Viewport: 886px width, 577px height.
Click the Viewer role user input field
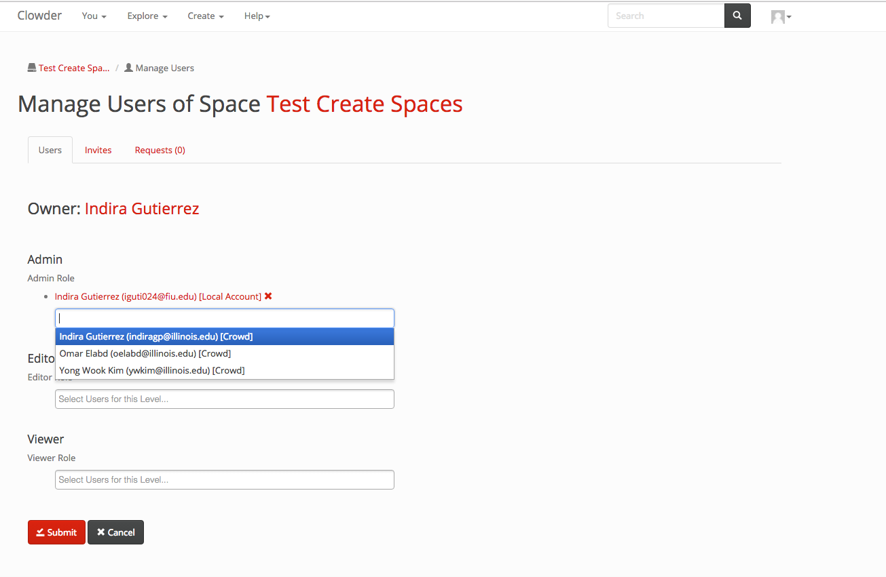pos(224,479)
